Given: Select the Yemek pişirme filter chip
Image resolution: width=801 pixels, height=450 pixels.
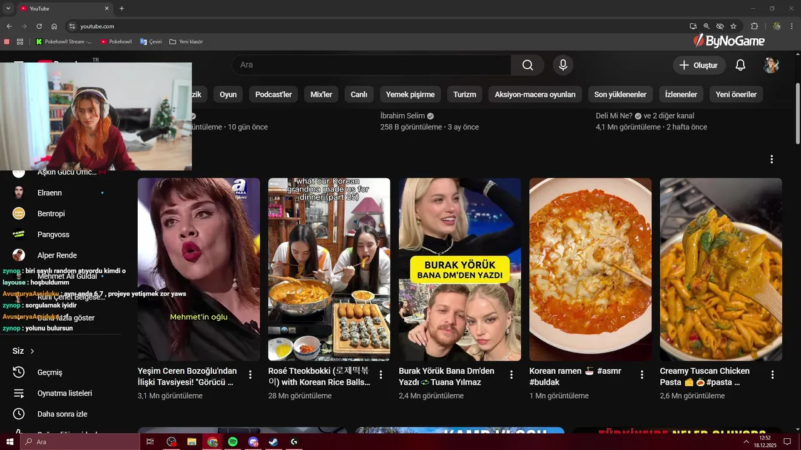Looking at the screenshot, I should click(410, 94).
